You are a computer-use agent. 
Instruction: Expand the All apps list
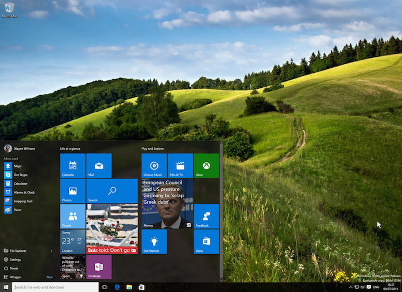15,277
